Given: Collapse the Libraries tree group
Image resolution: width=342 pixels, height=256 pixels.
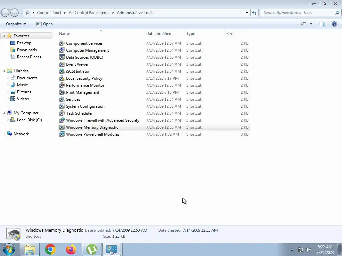Looking at the screenshot, I should point(4,71).
